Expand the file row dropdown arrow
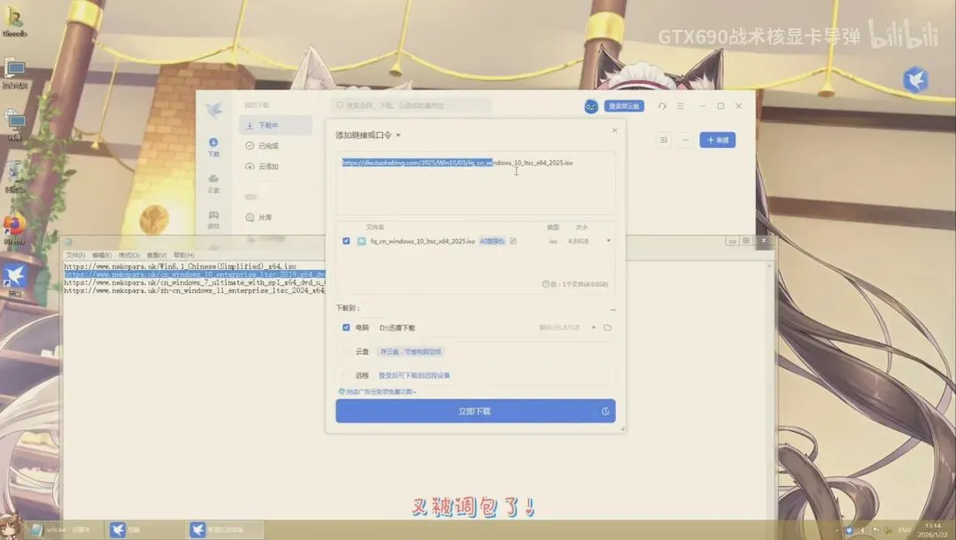This screenshot has height=540, width=956. click(608, 241)
